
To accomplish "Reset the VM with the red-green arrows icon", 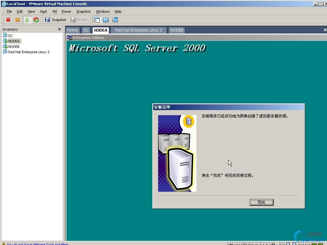I will pyautogui.click(x=36, y=20).
